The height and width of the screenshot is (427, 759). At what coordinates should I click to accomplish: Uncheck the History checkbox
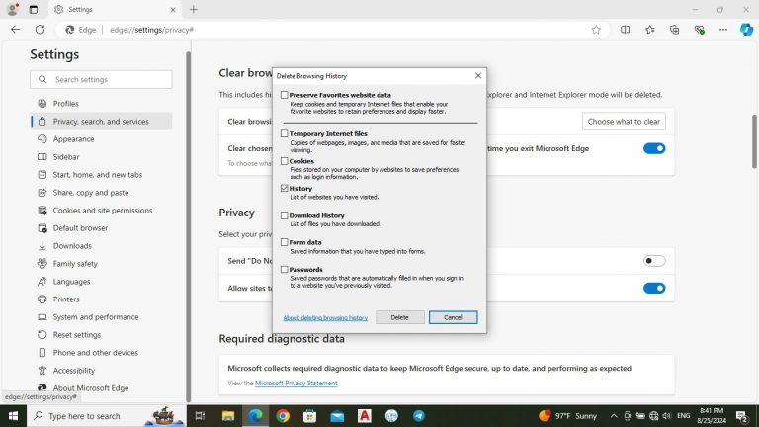coord(285,188)
